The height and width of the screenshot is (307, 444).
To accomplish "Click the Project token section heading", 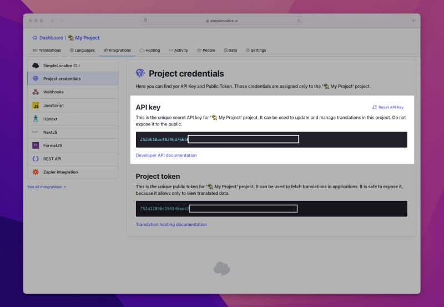I will (158, 176).
